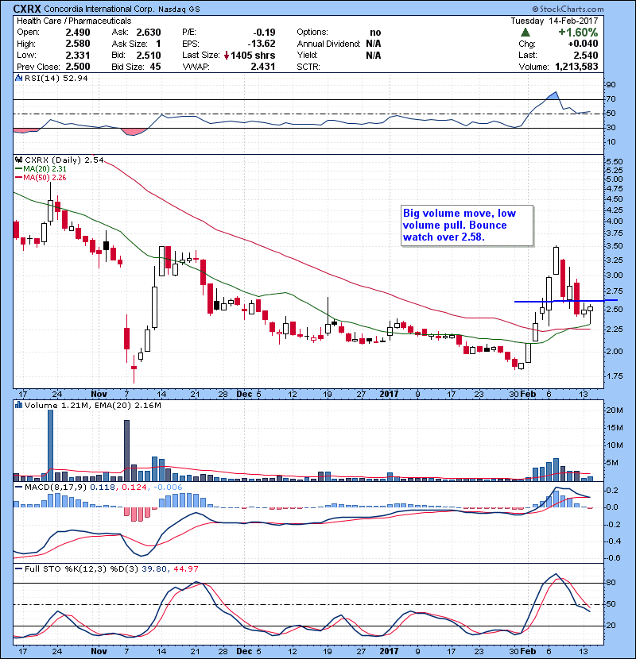Click the Last price 2.540
636x659 pixels.
coord(586,55)
